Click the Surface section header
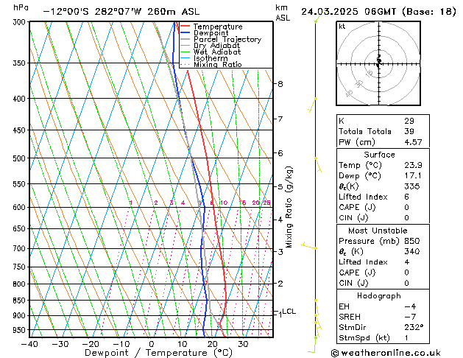 379,155
